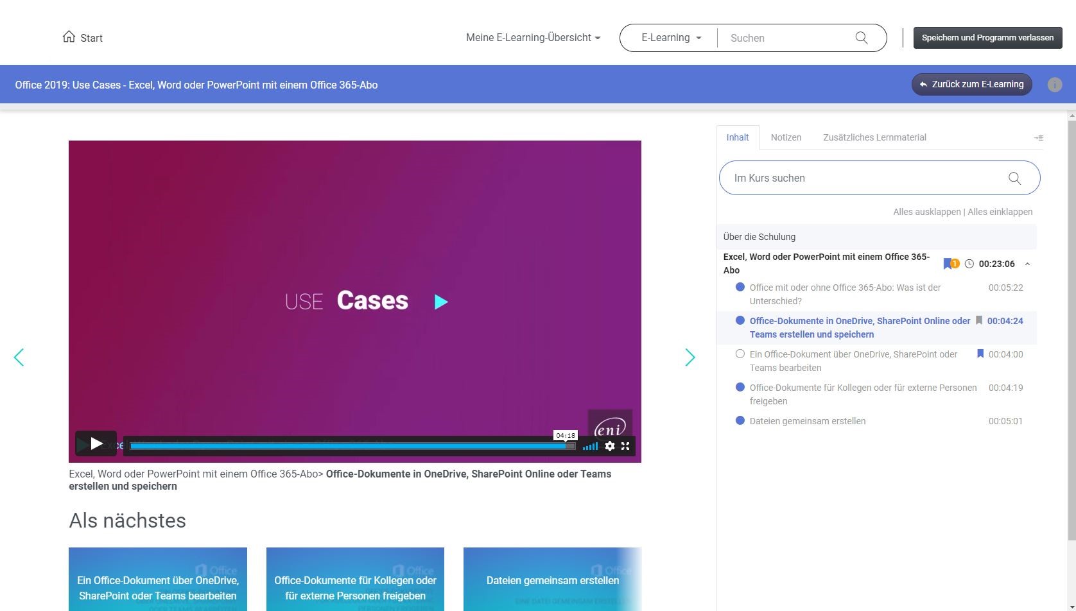
Task: Click the 'Excel, Word oder PowerPoint' chapter heading
Action: 826,263
